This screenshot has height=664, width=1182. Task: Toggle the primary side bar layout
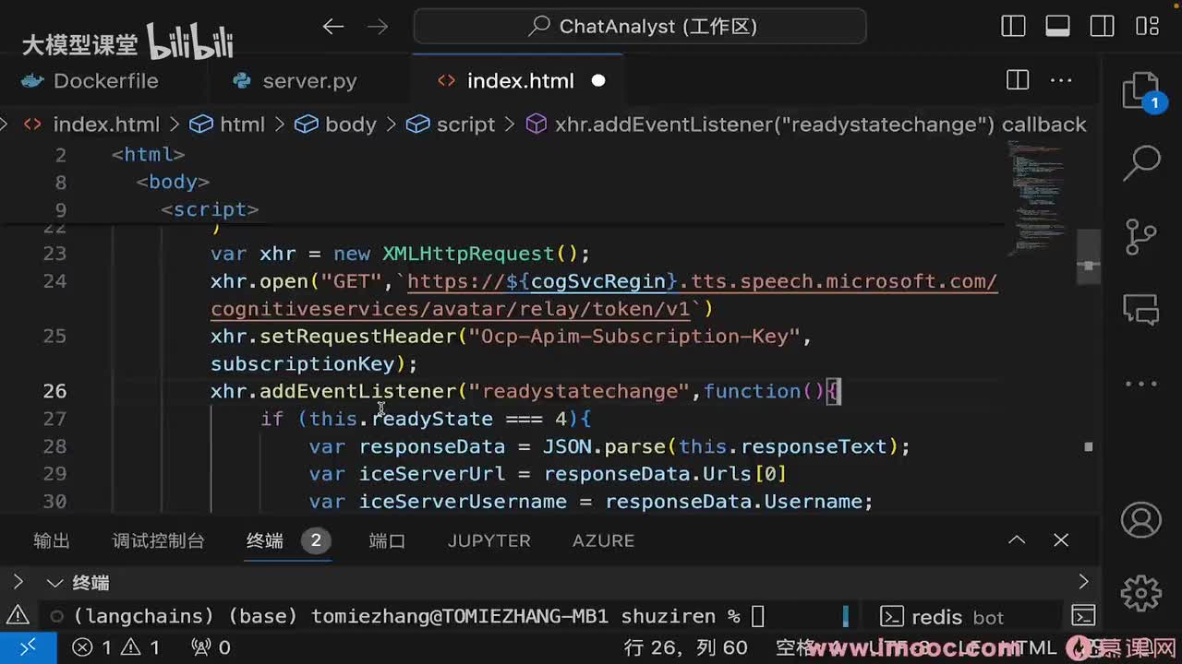1013,26
